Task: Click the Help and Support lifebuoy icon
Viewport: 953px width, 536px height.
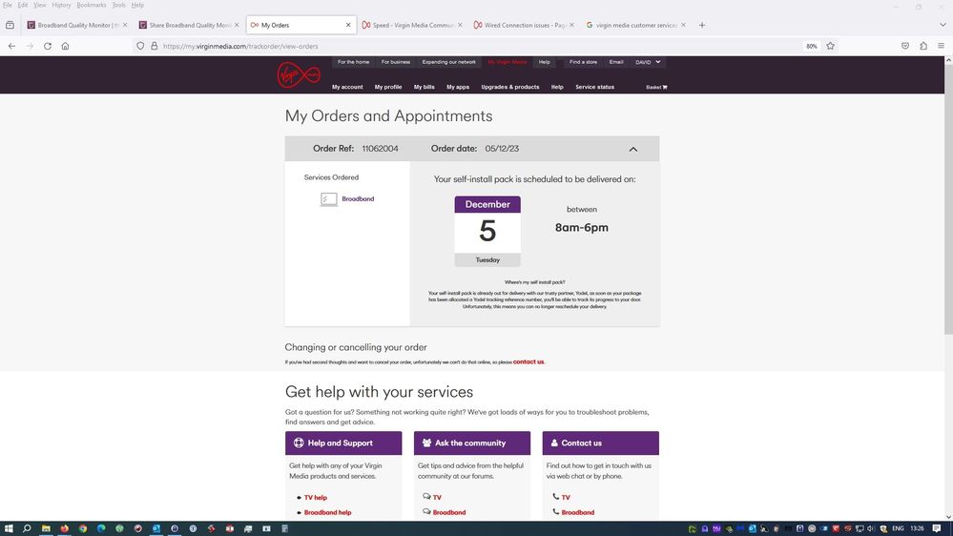Action: click(299, 443)
